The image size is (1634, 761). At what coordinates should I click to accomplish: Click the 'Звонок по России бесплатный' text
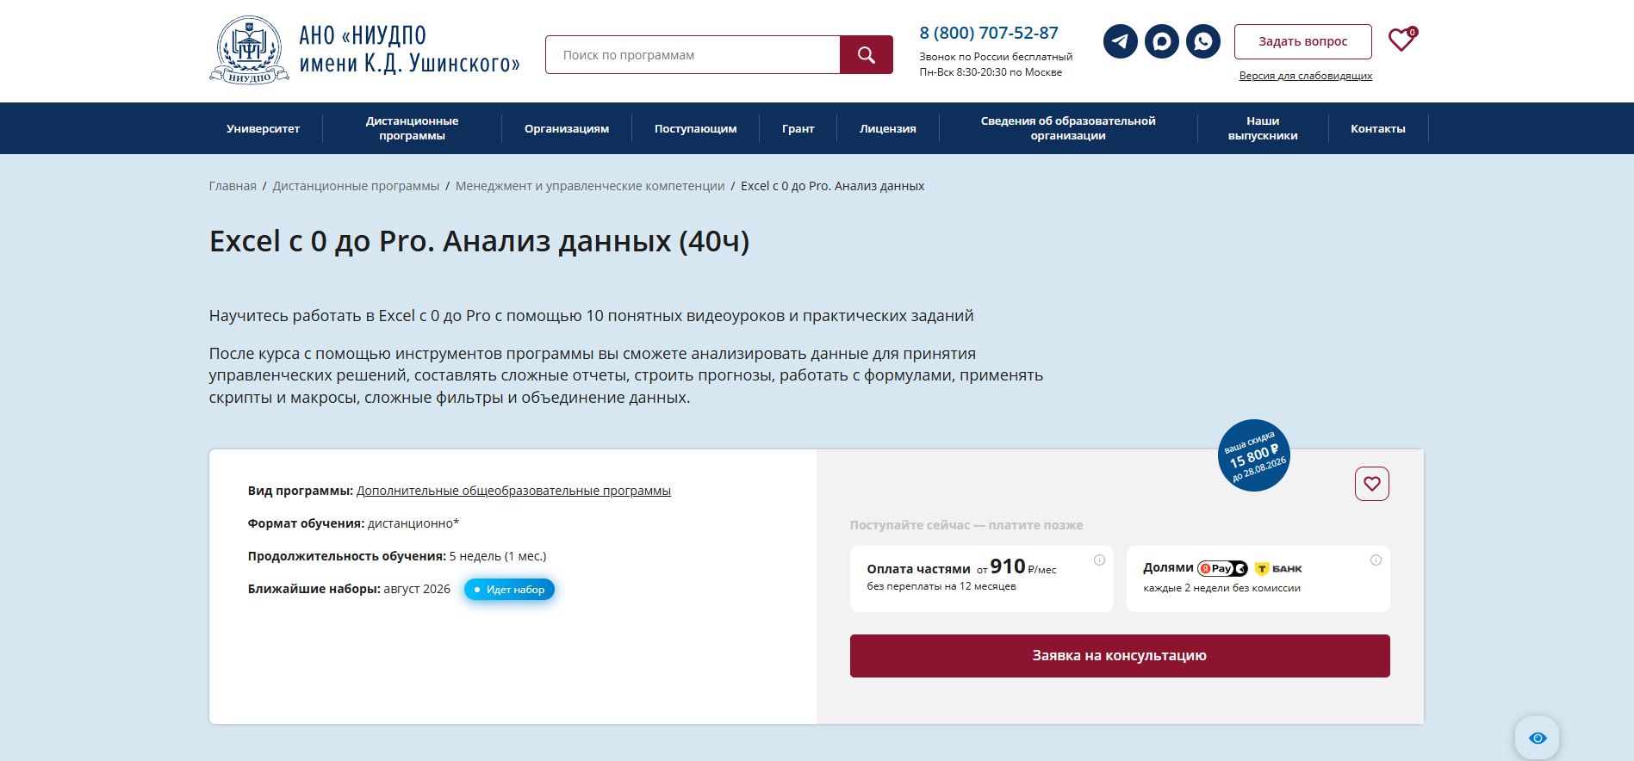pos(996,57)
